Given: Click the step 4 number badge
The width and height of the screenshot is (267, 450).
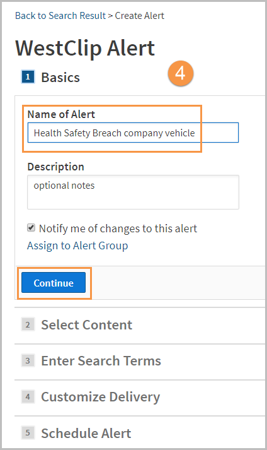Looking at the screenshot, I should (x=28, y=396).
